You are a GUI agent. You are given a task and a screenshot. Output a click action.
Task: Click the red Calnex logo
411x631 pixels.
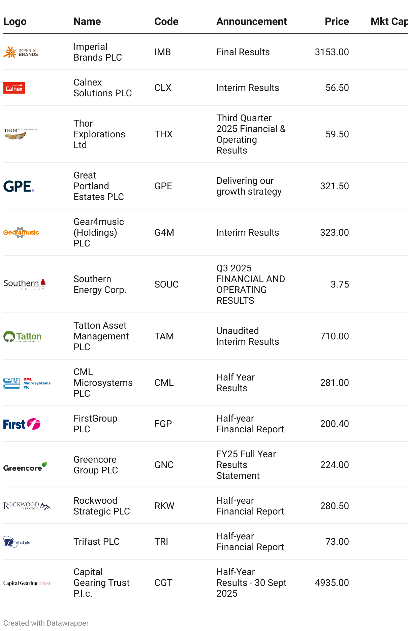(14, 88)
